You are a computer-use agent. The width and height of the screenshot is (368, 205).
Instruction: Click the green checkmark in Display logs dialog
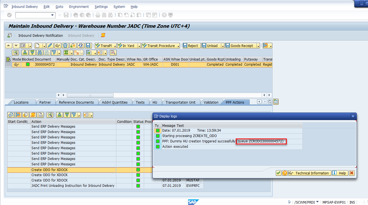click(x=279, y=173)
